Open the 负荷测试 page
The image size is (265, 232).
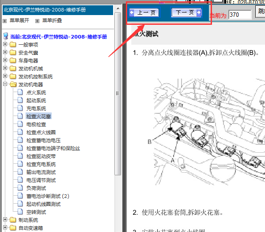click(x=36, y=188)
